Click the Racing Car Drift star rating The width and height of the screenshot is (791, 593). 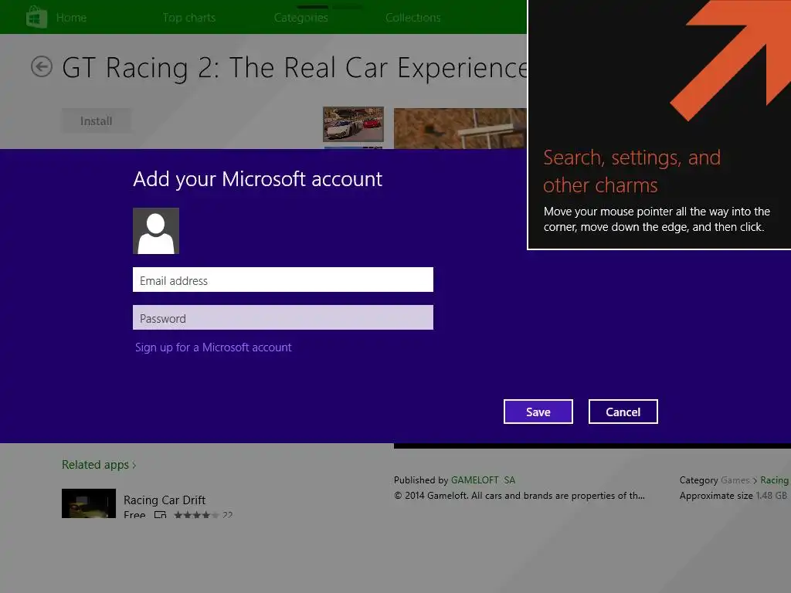[x=197, y=515]
